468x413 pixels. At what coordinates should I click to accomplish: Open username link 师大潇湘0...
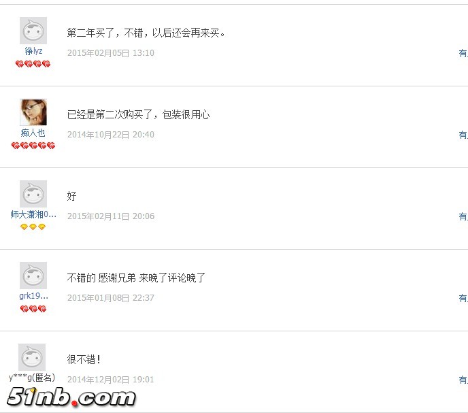click(x=33, y=214)
